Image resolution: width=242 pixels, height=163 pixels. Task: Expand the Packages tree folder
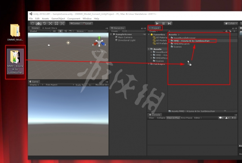(149, 64)
